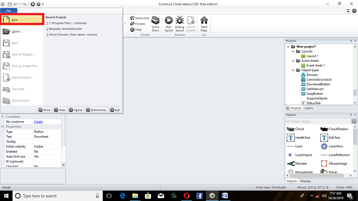This screenshot has width=358, height=201.
Task: Select the CloudShadow object
Action: tap(334, 129)
